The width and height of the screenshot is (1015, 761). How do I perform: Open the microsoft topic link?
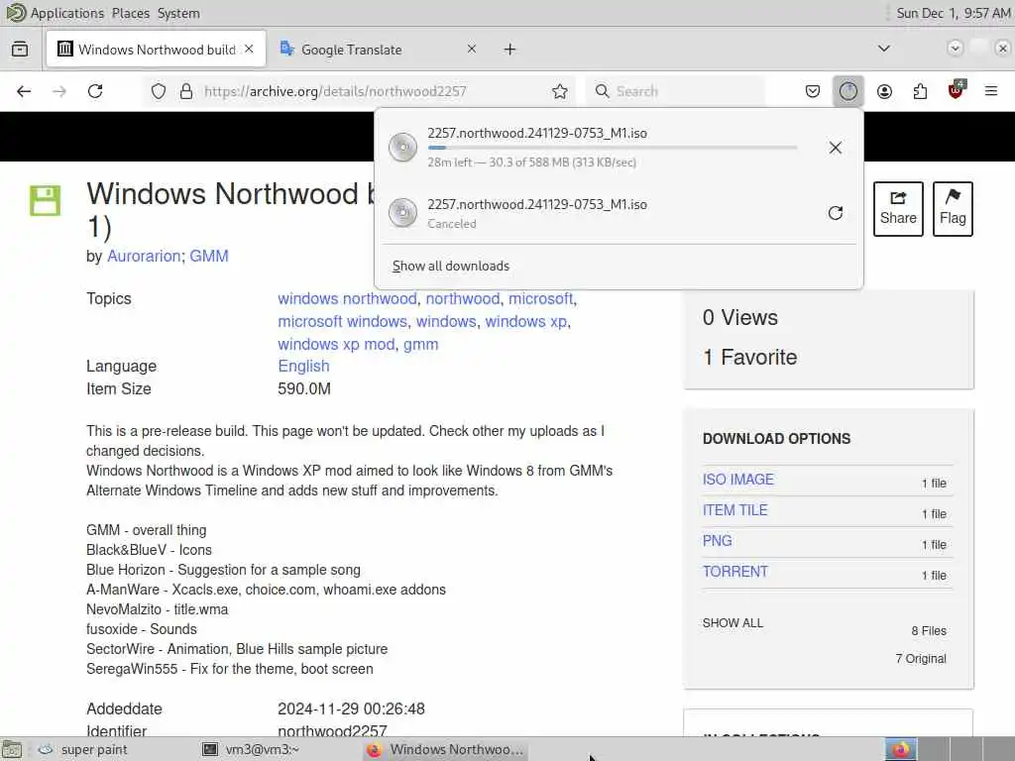click(x=540, y=299)
